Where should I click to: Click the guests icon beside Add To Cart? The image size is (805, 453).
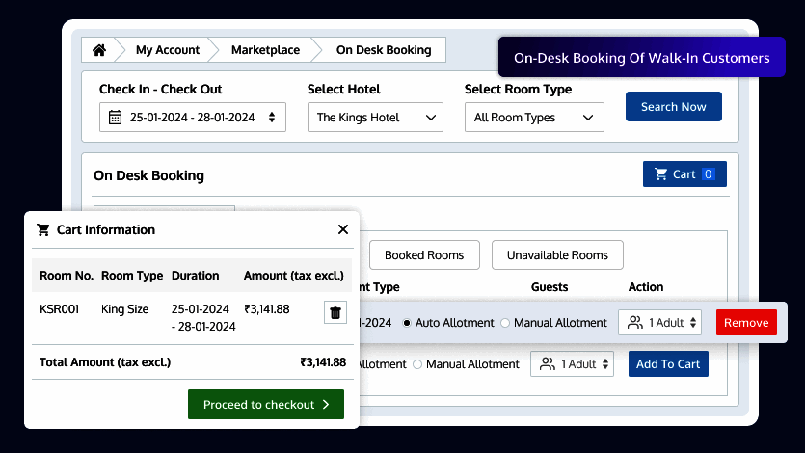click(x=547, y=364)
